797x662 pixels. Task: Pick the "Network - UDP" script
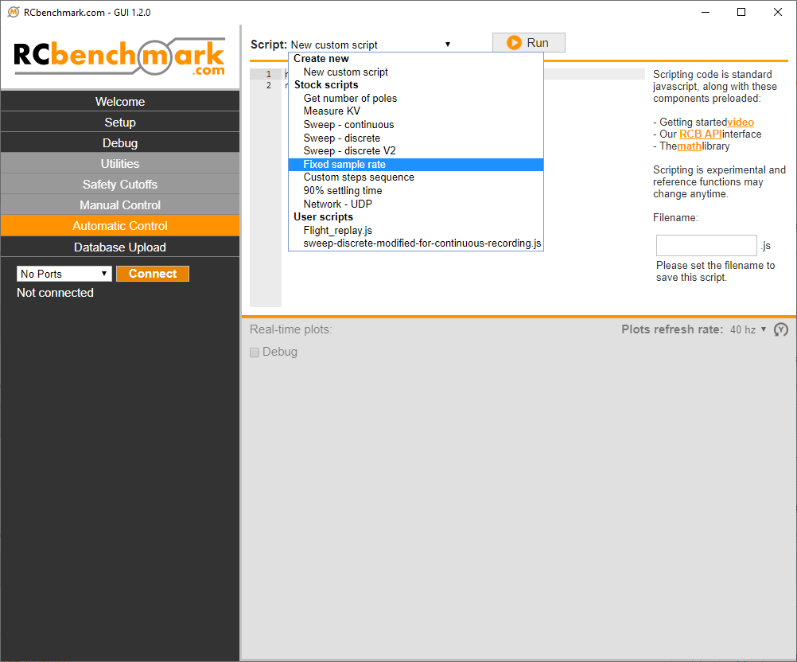coord(337,204)
